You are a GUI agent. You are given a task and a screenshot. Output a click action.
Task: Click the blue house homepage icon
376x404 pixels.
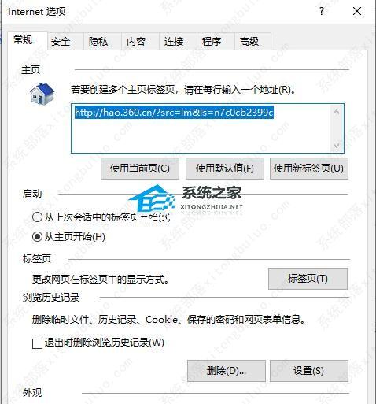(42, 94)
